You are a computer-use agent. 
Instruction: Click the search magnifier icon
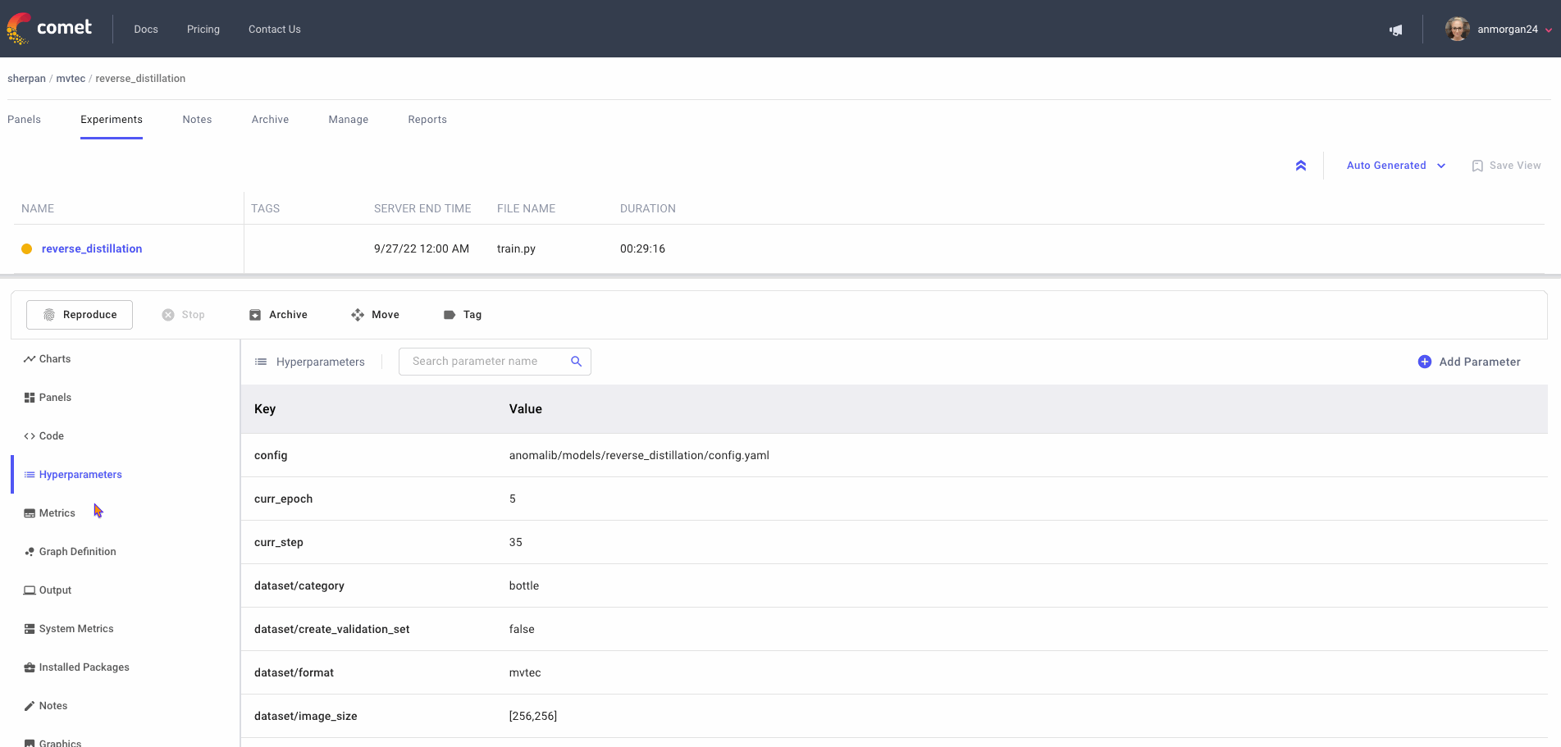click(577, 362)
